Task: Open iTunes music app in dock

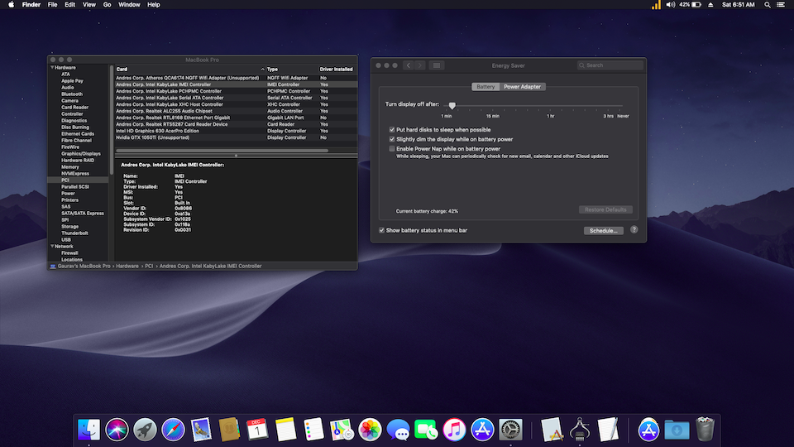Action: 454,430
